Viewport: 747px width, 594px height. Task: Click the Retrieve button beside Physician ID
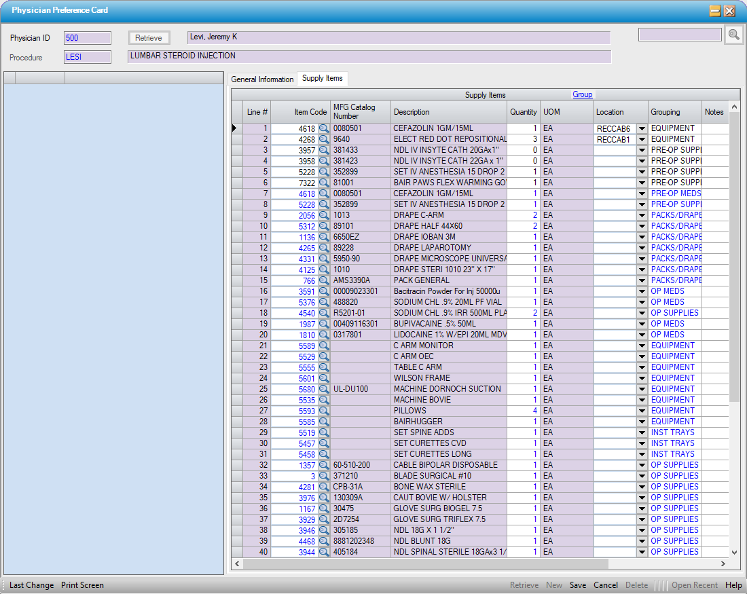tap(149, 38)
